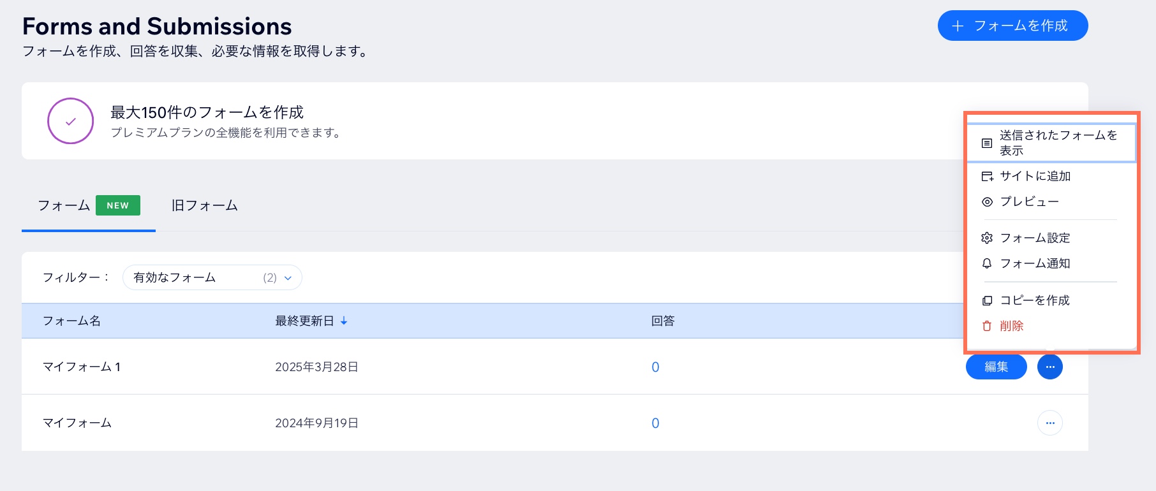Click the bell icon beside フォーム通知
Viewport: 1156px width, 491px height.
(987, 263)
